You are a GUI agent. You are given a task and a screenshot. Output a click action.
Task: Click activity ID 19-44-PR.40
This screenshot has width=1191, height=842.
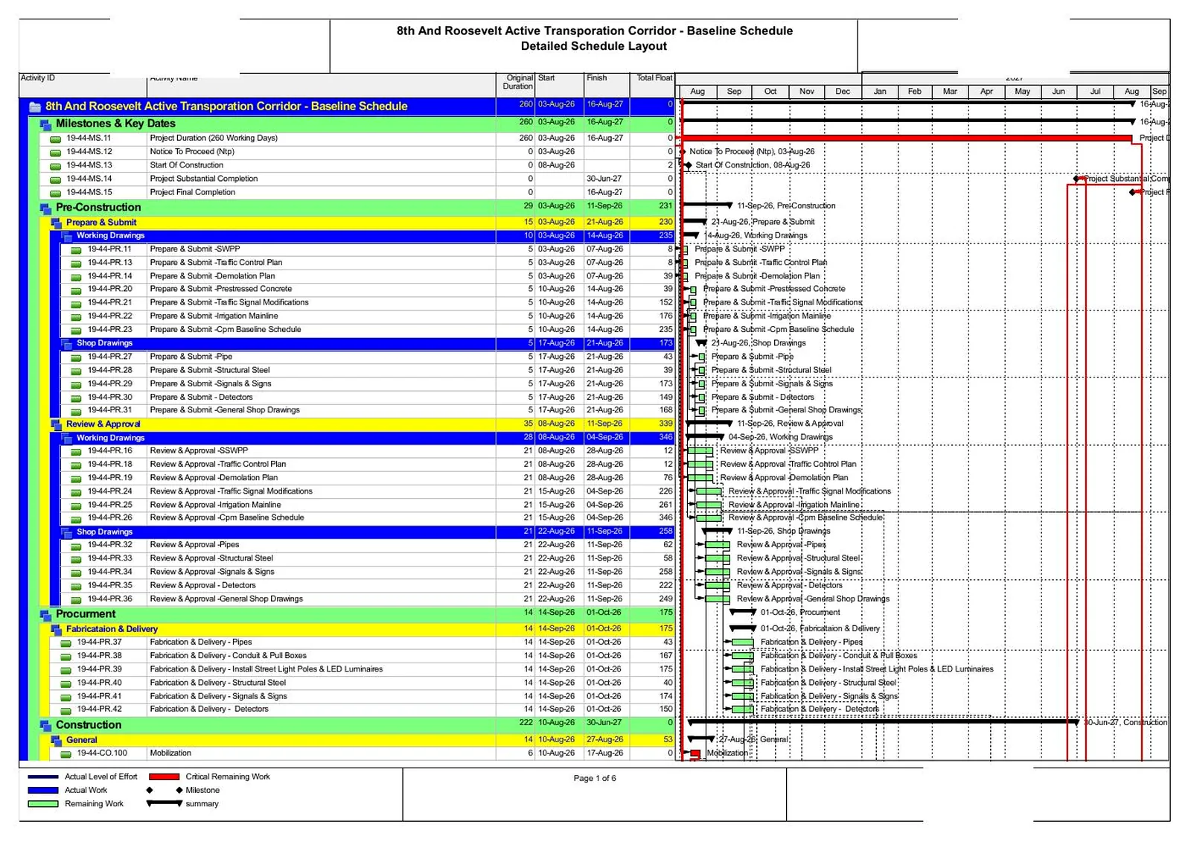pyautogui.click(x=99, y=683)
